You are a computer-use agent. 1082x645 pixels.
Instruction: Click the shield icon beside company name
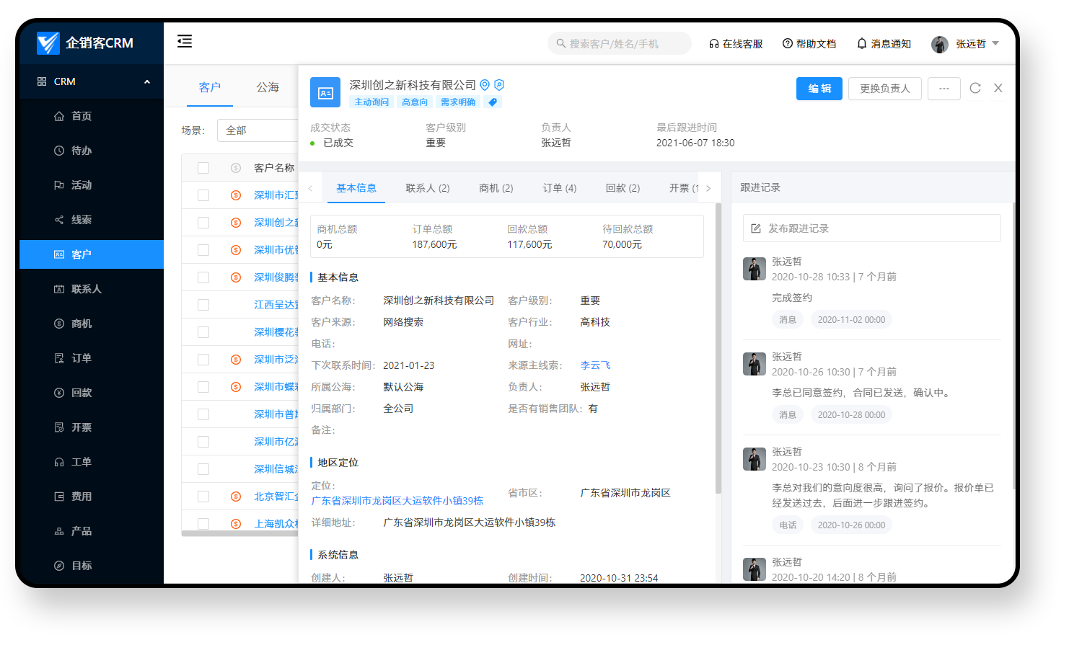499,85
